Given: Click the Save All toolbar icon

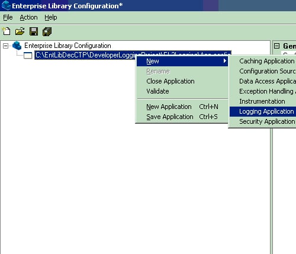Looking at the screenshot, I should click(47, 31).
